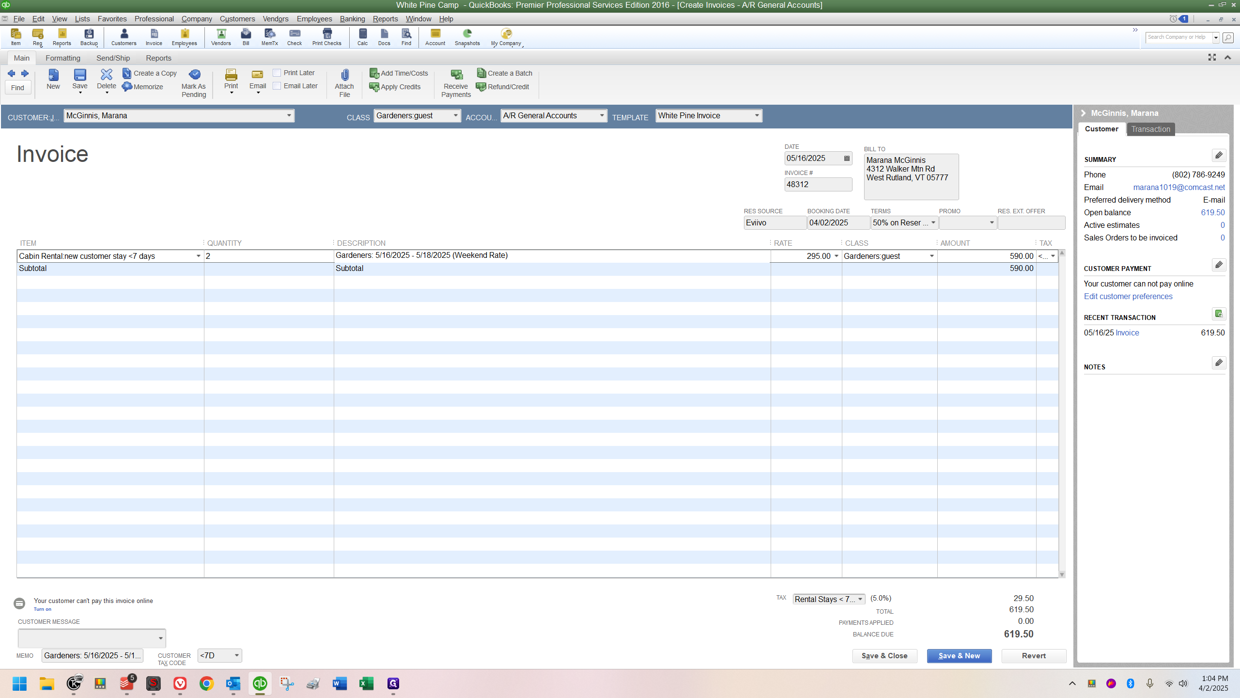The height and width of the screenshot is (698, 1240).
Task: Launch the Calc calculator icon
Action: click(362, 37)
